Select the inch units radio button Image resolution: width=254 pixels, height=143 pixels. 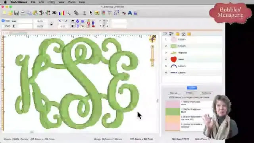pyautogui.click(x=3, y=26)
